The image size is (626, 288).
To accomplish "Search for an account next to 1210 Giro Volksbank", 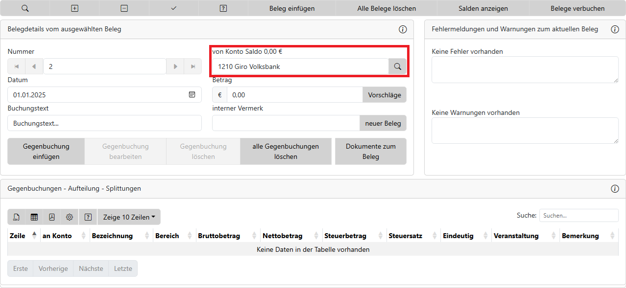I will tap(397, 66).
